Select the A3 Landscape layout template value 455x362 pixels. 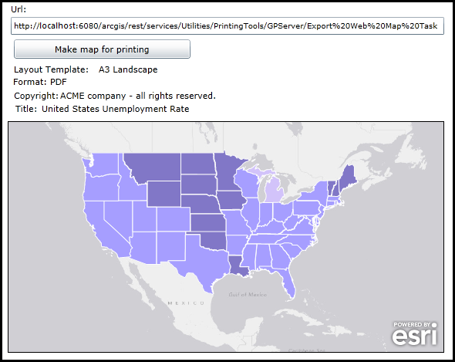[x=128, y=69]
